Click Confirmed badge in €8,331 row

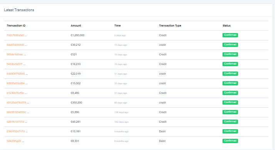[x=230, y=141]
